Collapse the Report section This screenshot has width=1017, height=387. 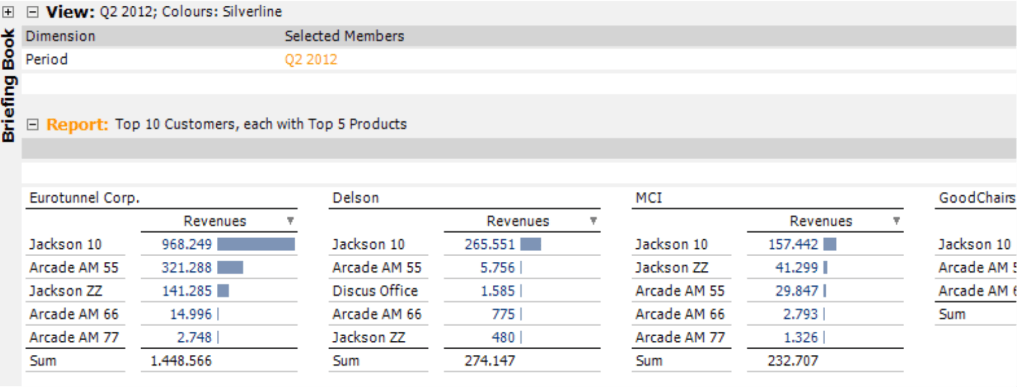33,125
